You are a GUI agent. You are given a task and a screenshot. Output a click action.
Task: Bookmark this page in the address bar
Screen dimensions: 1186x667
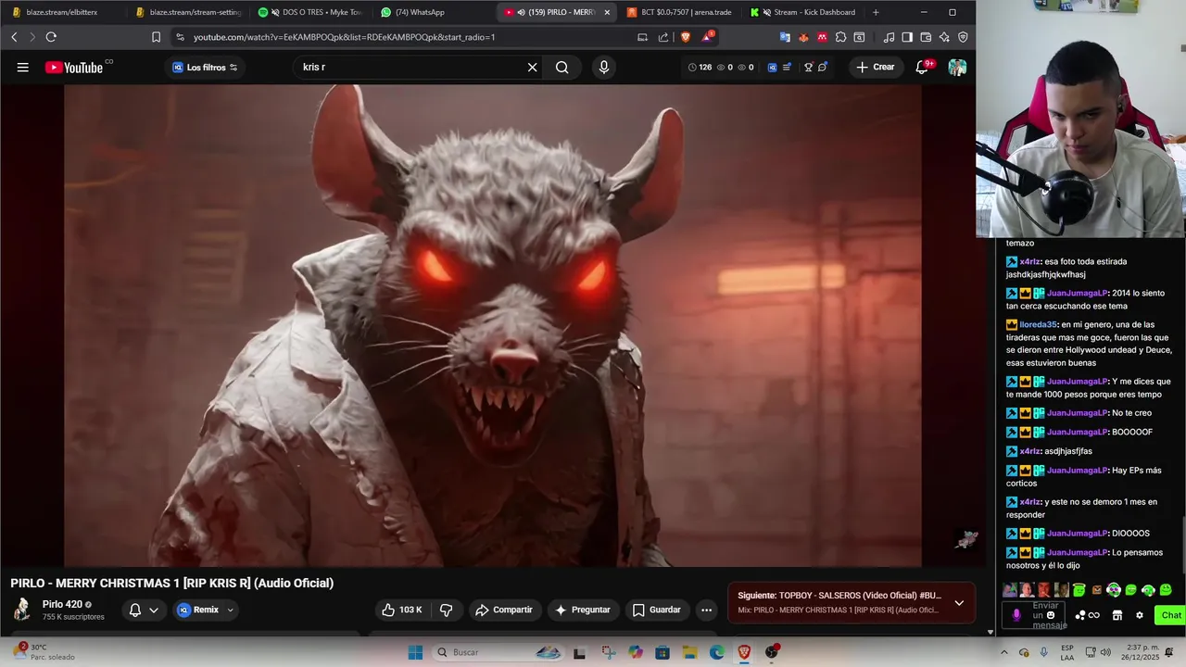click(156, 37)
